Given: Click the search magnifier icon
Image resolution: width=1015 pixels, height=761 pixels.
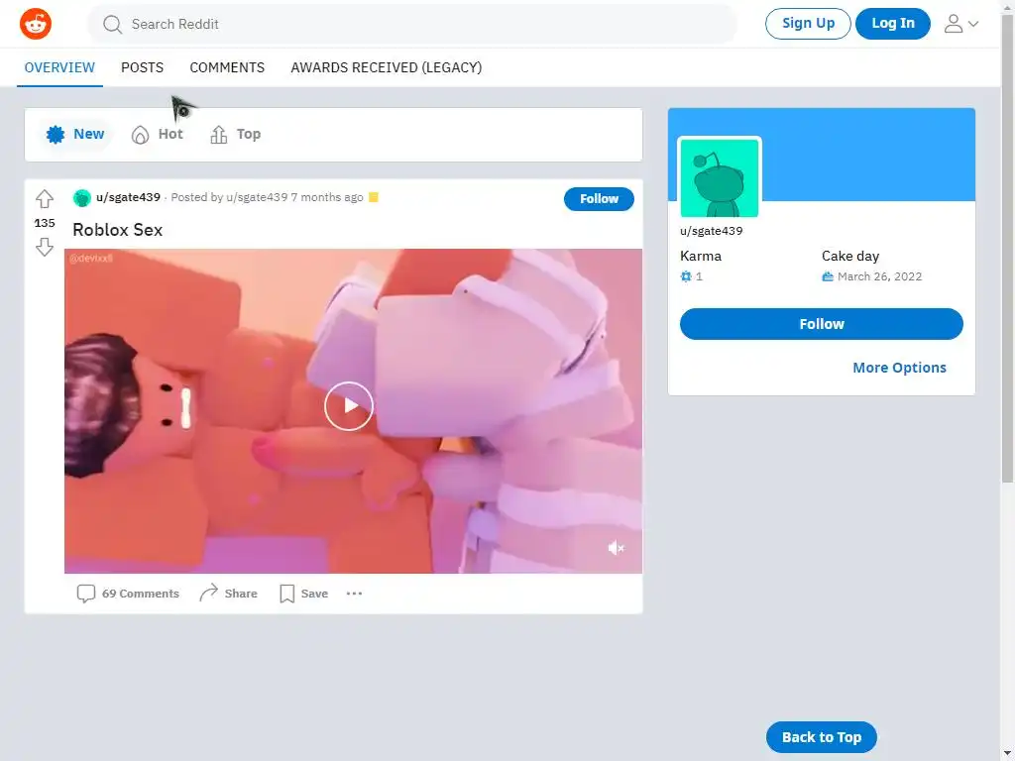Looking at the screenshot, I should [x=112, y=25].
